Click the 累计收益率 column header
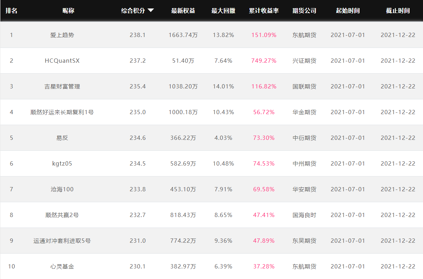Screen dimensions: 423x279 (x=264, y=11)
